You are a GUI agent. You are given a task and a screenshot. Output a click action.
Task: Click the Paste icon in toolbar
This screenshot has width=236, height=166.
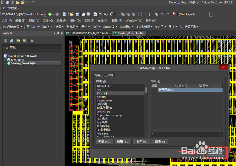coord(128,14)
